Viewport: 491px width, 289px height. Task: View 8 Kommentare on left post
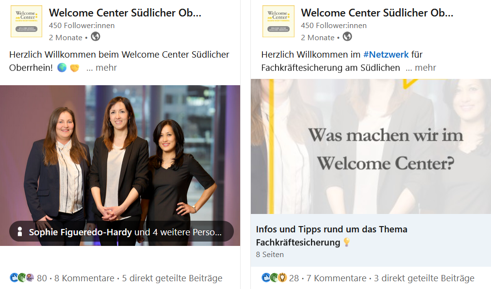pyautogui.click(x=84, y=278)
